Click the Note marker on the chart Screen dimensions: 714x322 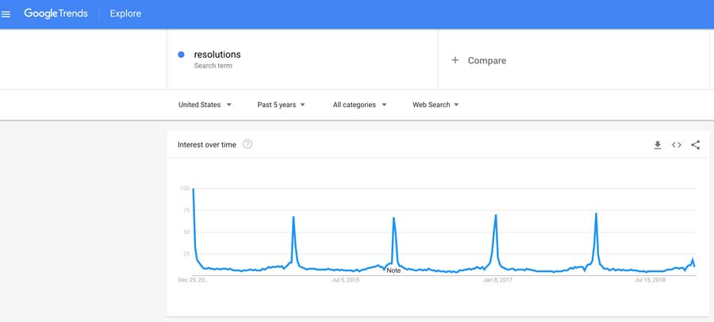tap(393, 270)
